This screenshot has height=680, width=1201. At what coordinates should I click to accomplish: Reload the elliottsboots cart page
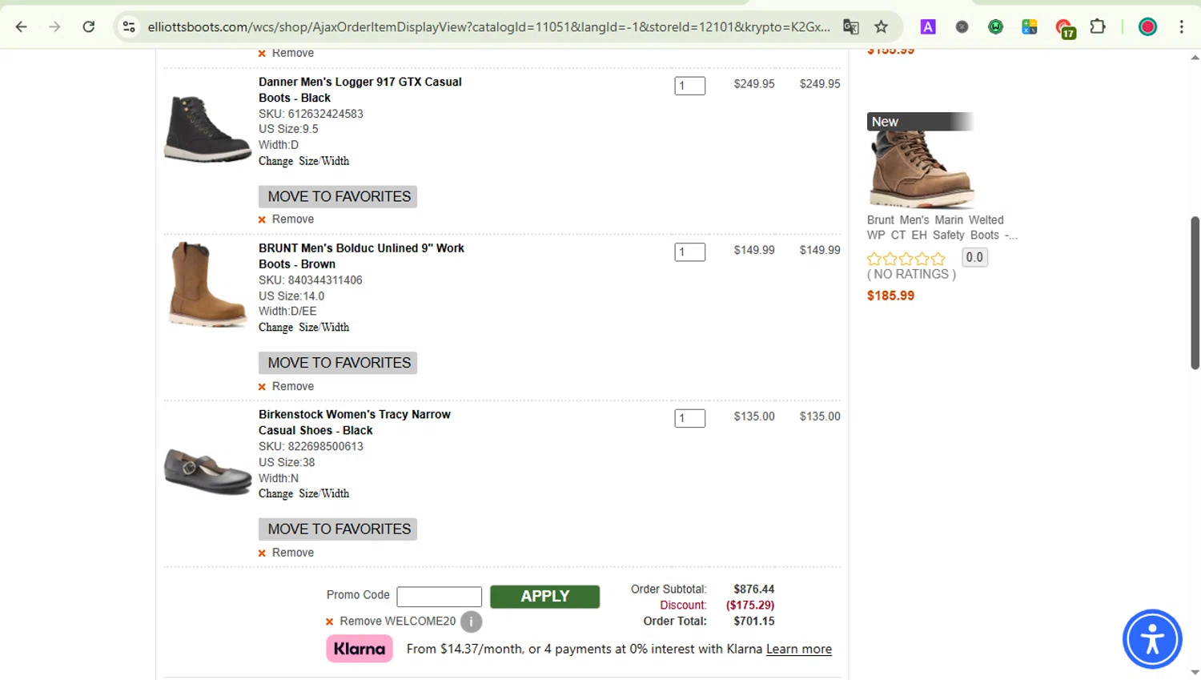point(89,26)
